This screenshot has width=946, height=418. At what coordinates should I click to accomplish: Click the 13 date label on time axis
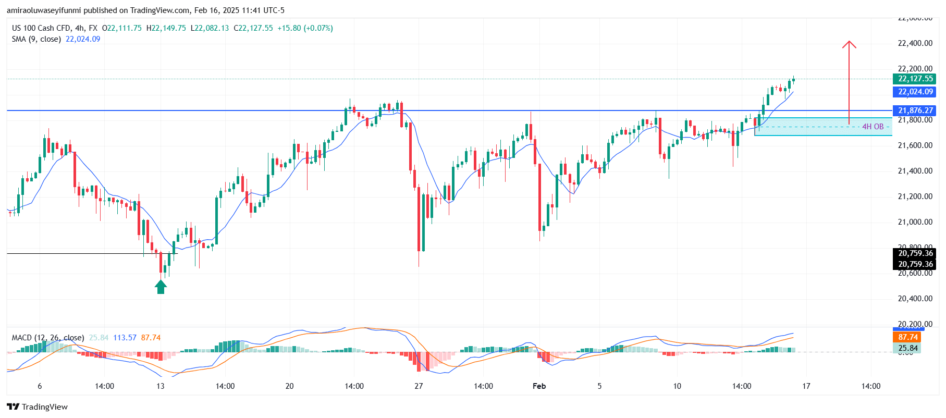(160, 386)
